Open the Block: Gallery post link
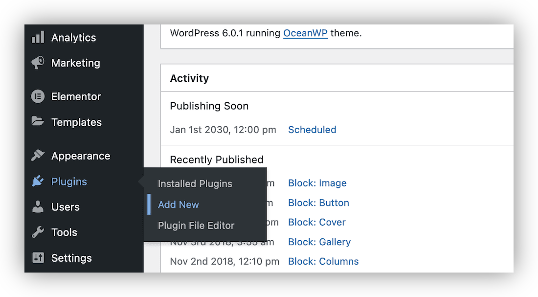 pyautogui.click(x=319, y=242)
